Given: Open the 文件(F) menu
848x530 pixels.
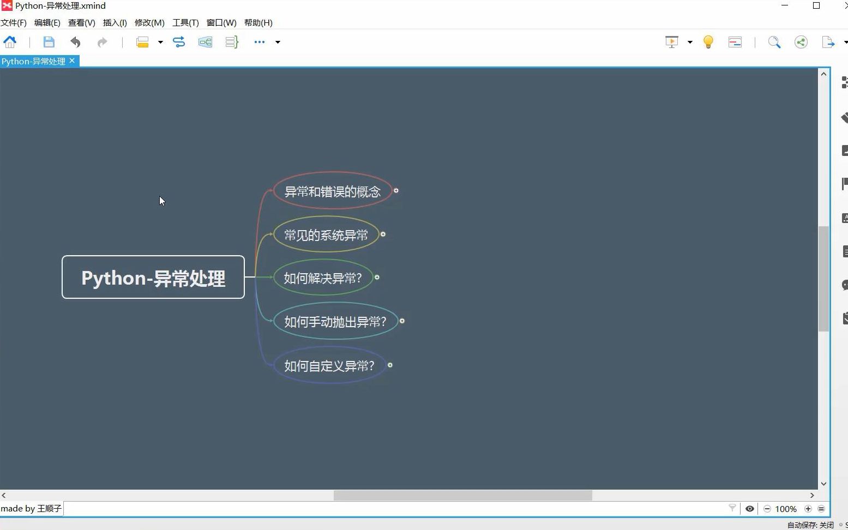Looking at the screenshot, I should 14,22.
